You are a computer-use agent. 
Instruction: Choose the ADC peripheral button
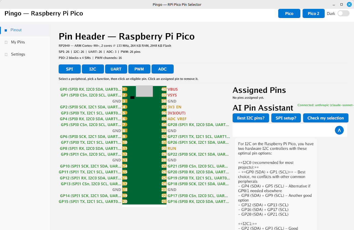tap(163, 69)
